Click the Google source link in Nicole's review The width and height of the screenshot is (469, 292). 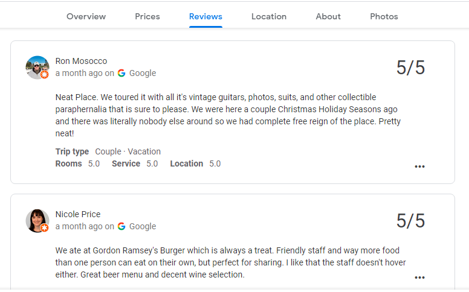click(x=143, y=226)
